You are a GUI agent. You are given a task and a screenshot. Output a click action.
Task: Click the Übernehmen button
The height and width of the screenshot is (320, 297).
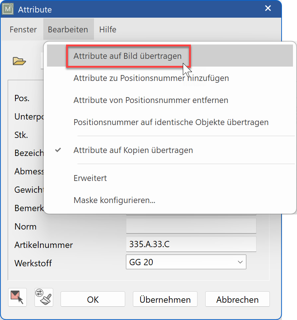[x=165, y=299]
